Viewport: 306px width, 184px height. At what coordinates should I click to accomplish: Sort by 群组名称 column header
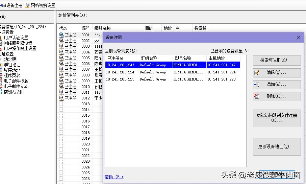pos(156,58)
